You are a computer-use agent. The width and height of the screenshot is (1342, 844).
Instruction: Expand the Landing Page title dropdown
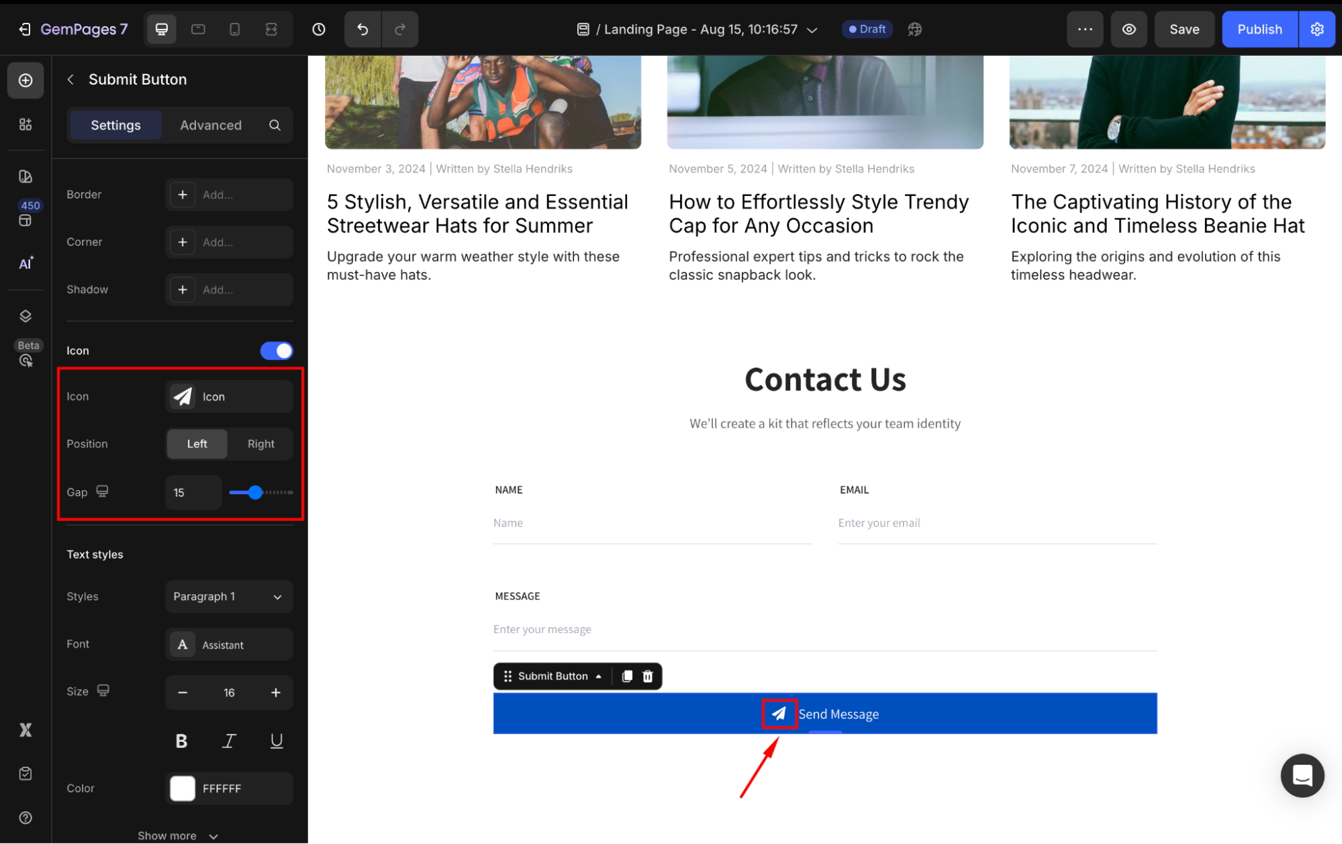[812, 30]
